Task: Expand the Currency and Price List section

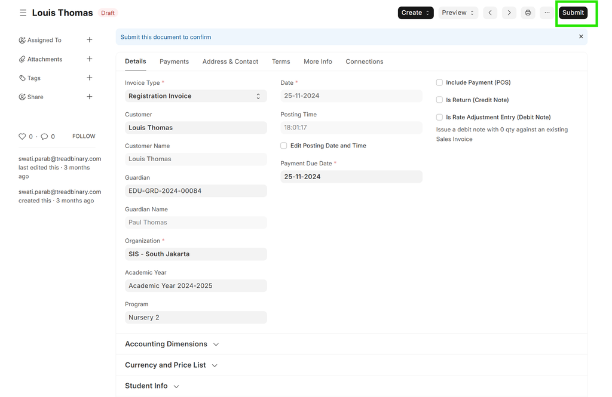Action: pos(171,365)
